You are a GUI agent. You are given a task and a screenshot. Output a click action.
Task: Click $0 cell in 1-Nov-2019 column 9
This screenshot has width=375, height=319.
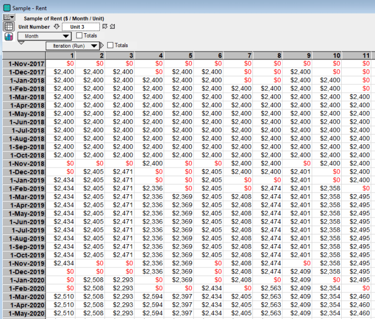297,263
